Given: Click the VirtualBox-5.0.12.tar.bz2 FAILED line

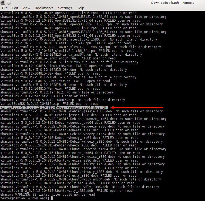Looking at the screenshot, I should click(x=44, y=96).
